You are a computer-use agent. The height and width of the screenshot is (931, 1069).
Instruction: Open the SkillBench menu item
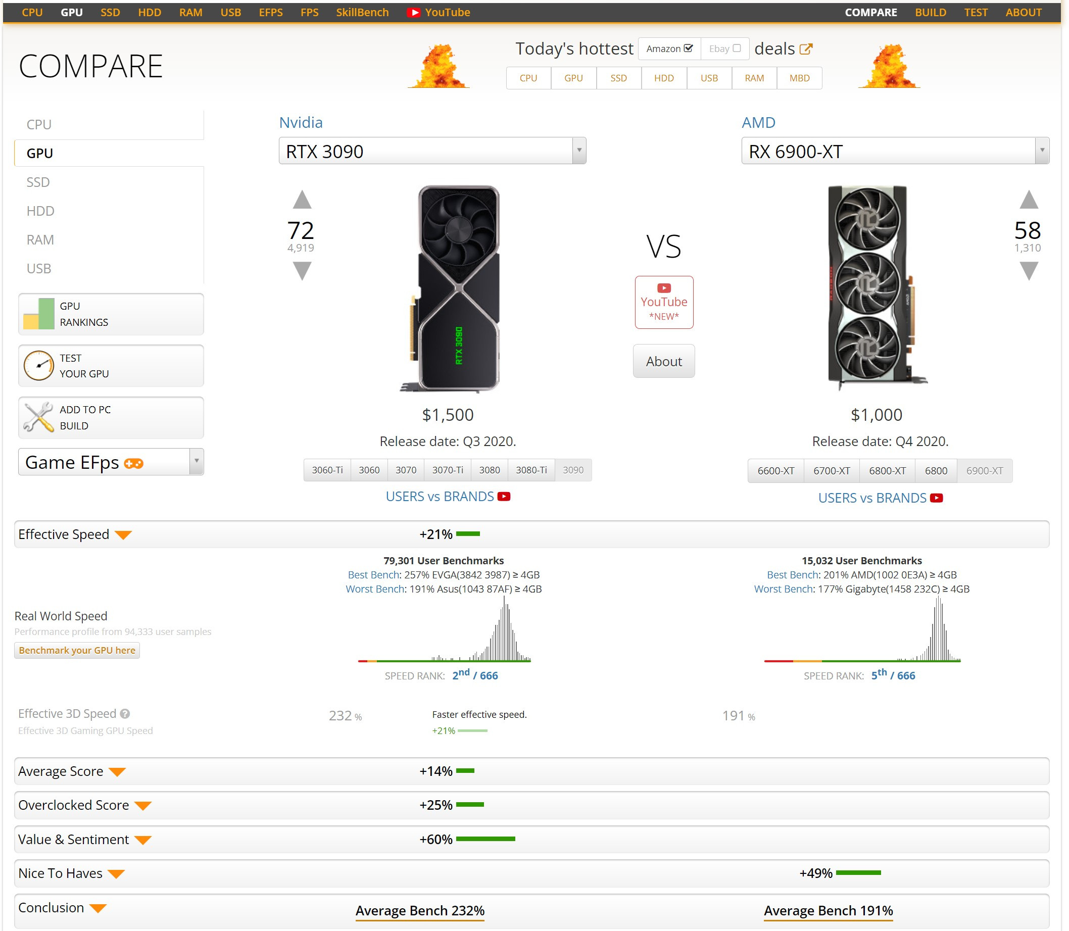[x=362, y=13]
